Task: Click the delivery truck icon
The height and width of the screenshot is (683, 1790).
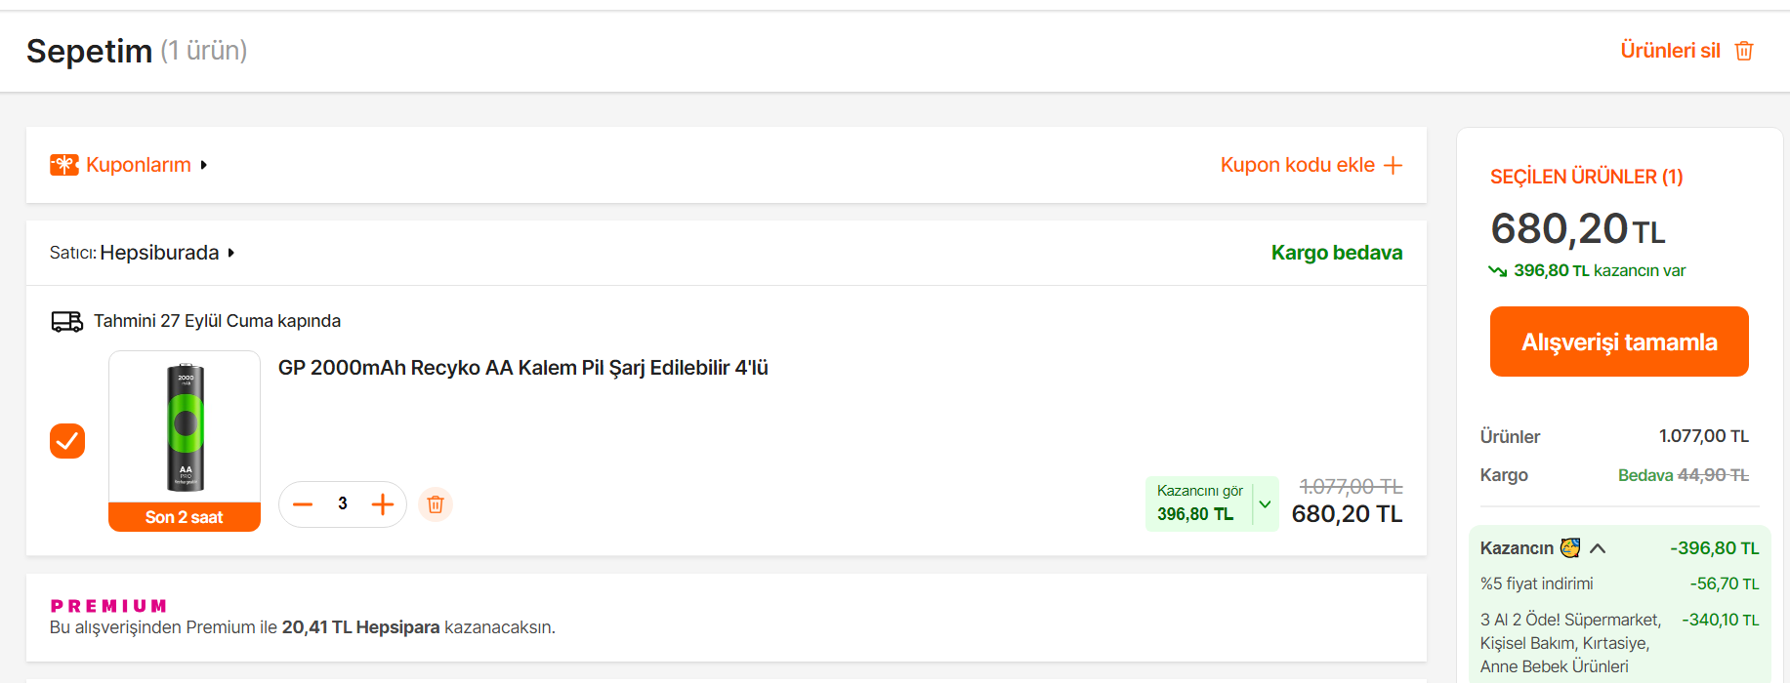Action: point(67,322)
